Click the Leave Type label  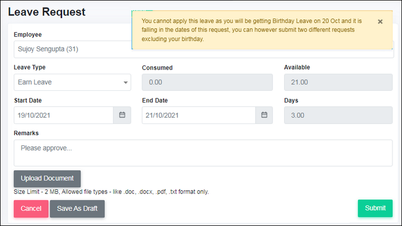tap(29, 67)
